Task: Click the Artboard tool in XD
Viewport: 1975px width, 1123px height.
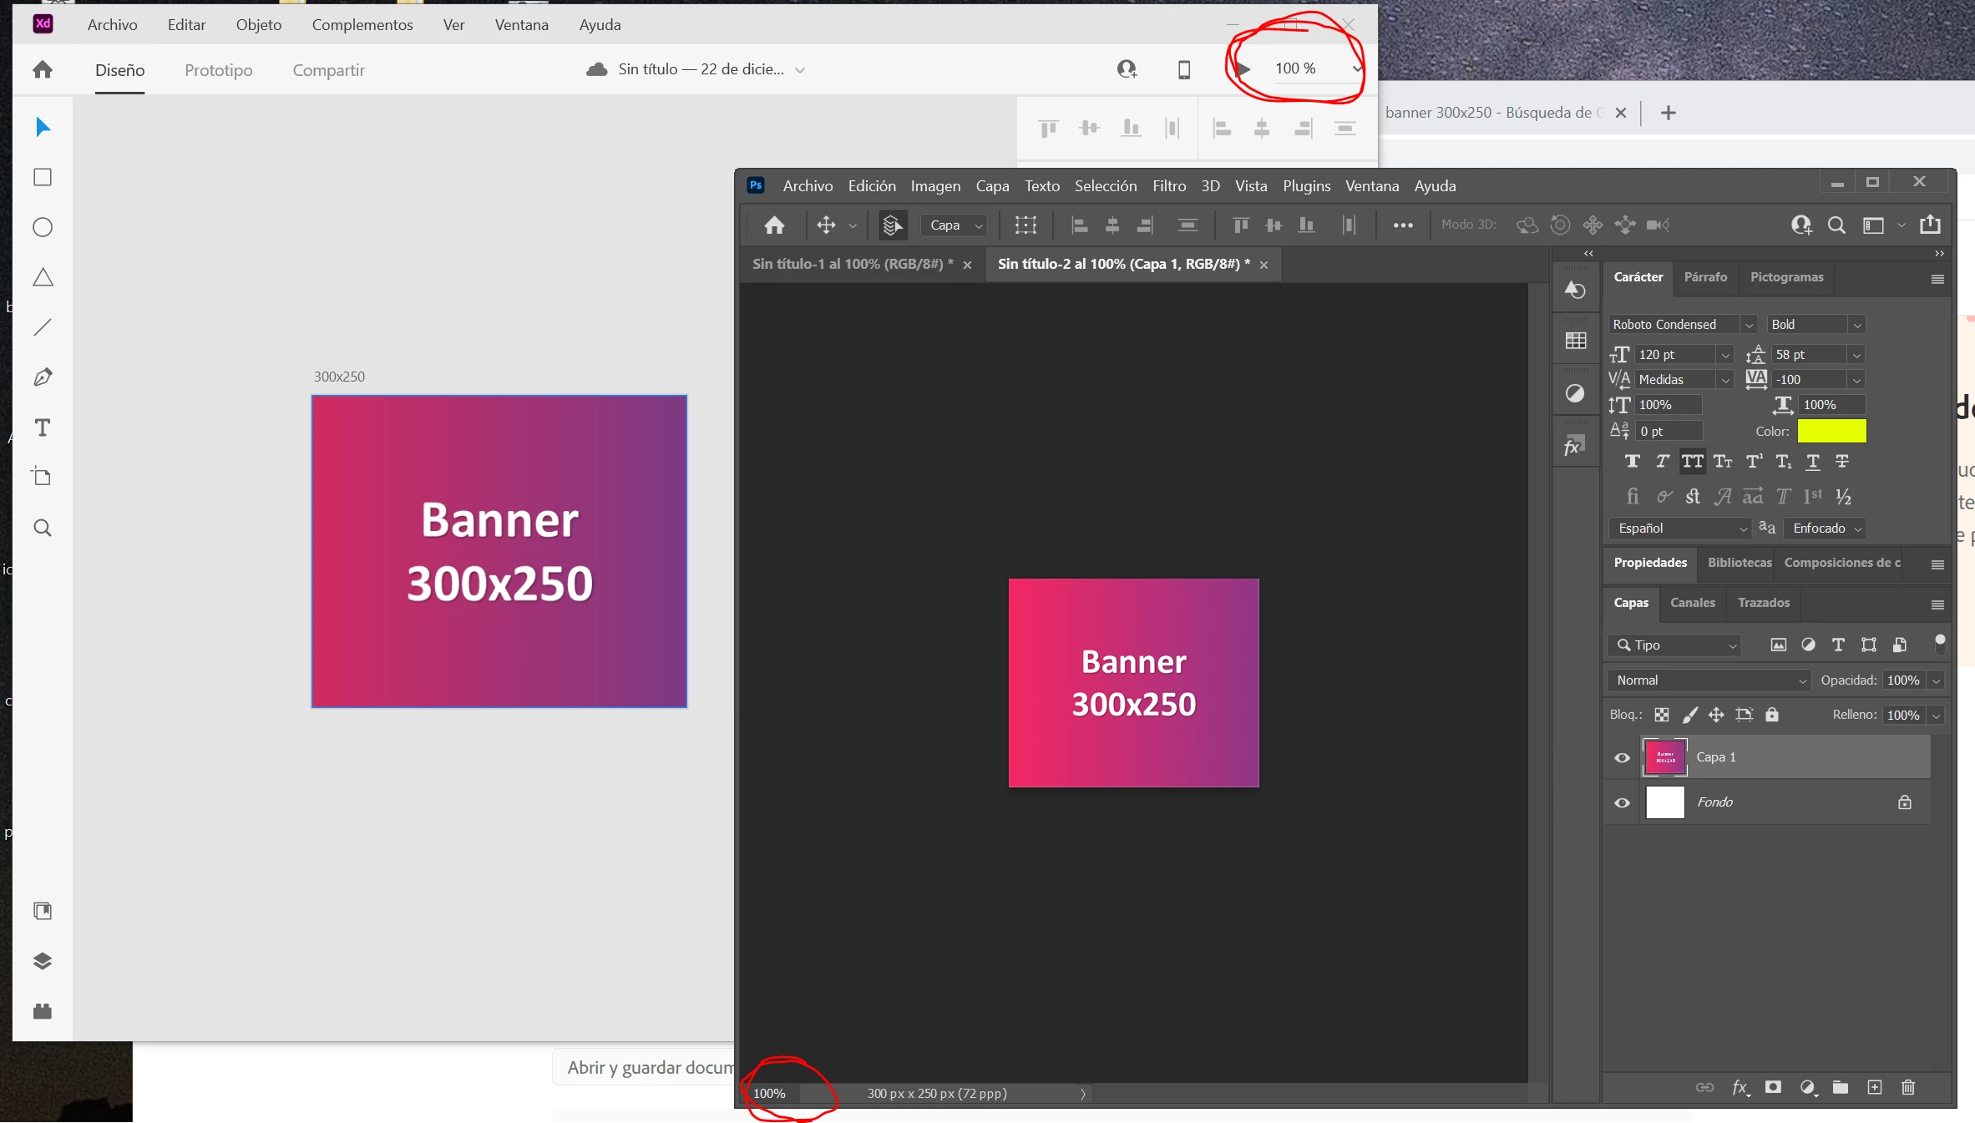Action: point(43,478)
